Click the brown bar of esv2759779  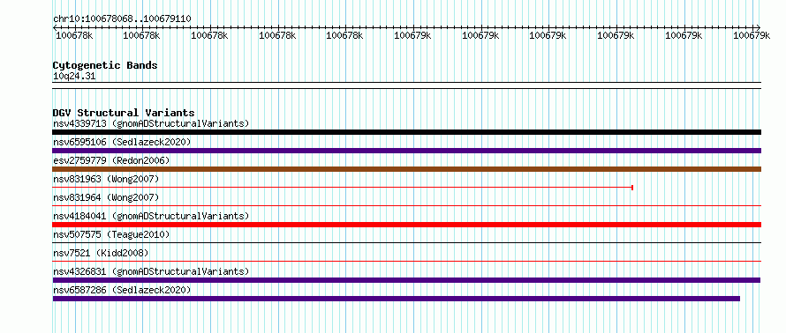point(406,169)
